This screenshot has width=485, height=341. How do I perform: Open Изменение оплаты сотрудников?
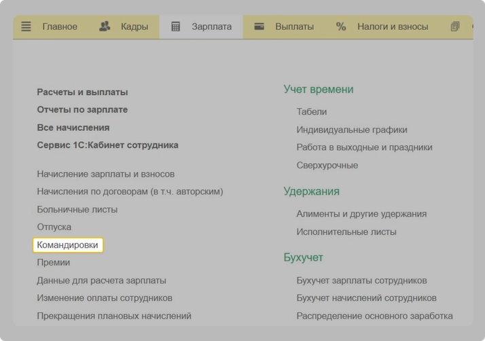click(x=105, y=298)
